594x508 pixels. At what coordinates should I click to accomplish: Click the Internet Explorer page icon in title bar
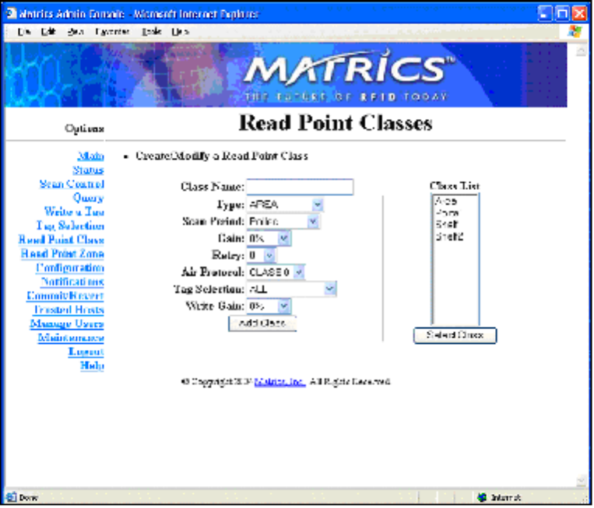[12, 13]
